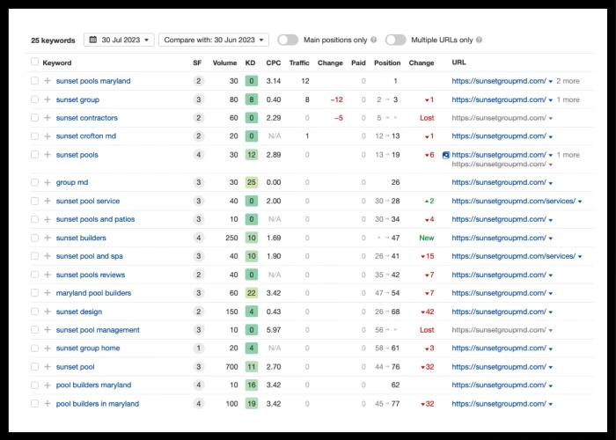This screenshot has height=440, width=616.
Task: Check the box for sunset pools and patios
Action: pos(34,219)
